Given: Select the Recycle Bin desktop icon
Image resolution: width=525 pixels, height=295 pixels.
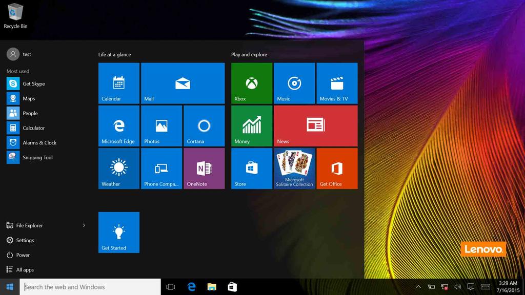Looking at the screenshot, I should [15, 16].
